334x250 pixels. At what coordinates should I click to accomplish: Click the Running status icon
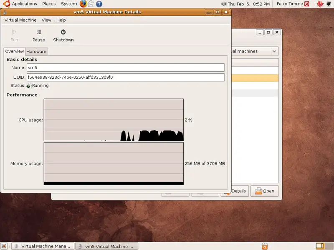pos(29,86)
